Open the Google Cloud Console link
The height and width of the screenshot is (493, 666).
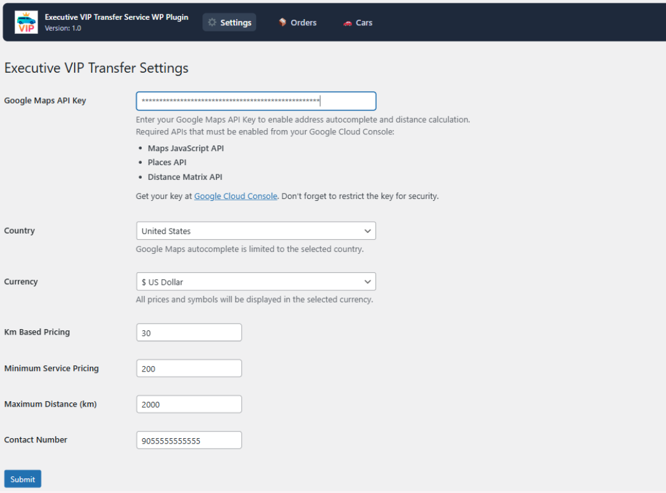pyautogui.click(x=236, y=195)
